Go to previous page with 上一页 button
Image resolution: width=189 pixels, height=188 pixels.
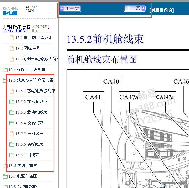point(70,8)
